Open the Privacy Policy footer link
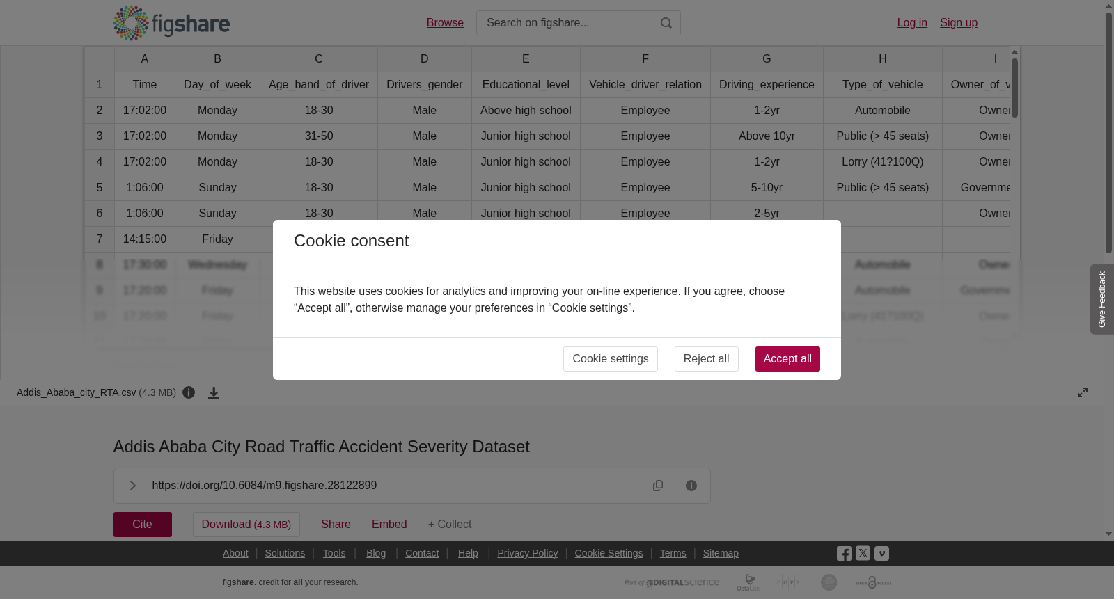Image resolution: width=1114 pixels, height=599 pixels. 528,553
